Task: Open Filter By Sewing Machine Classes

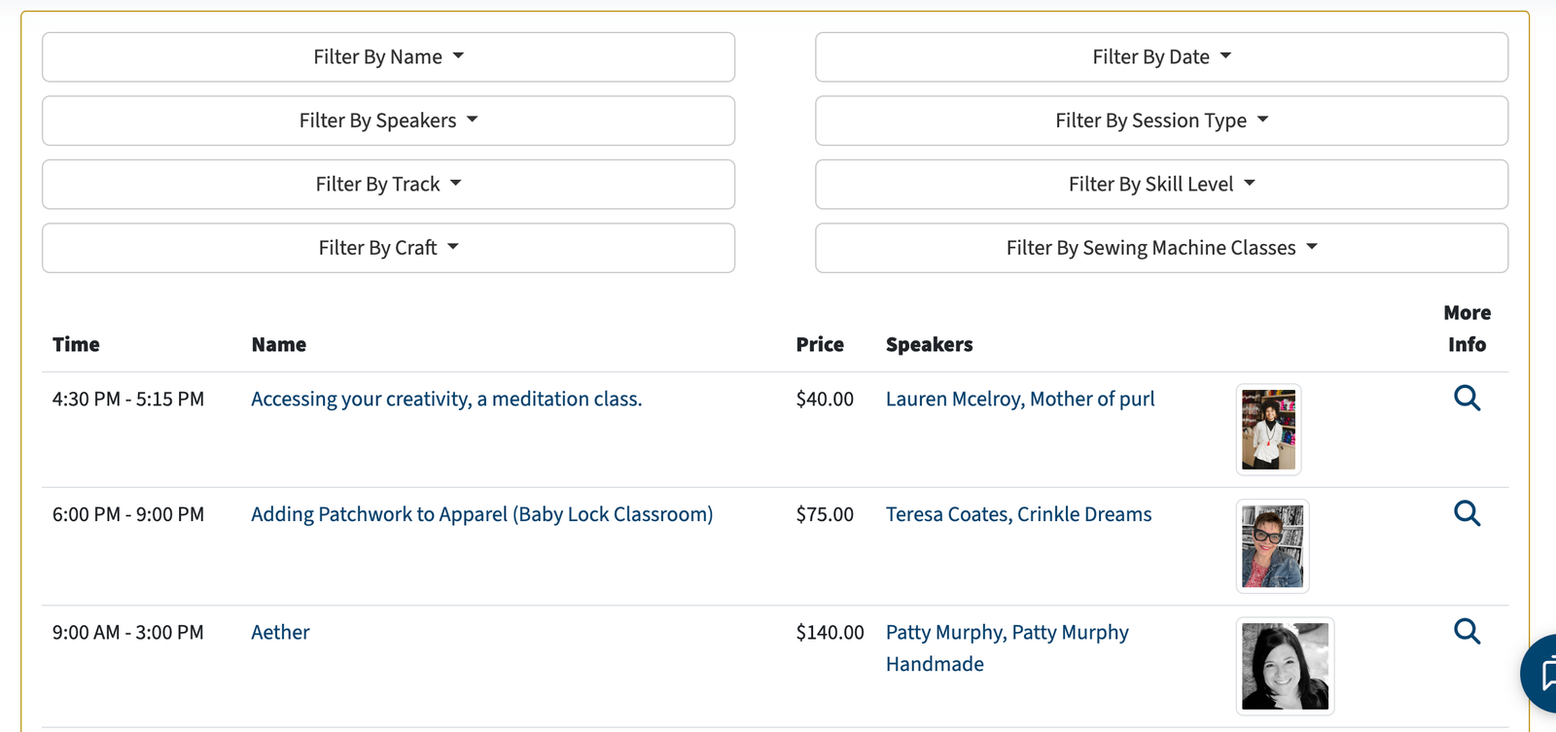Action: pos(1161,248)
